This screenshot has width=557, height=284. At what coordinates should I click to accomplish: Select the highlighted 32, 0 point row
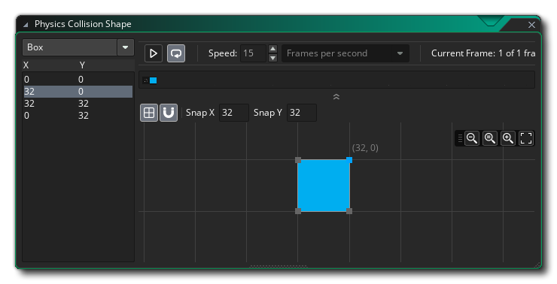click(x=78, y=92)
